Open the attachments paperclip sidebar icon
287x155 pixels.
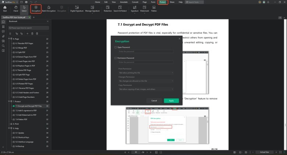point(3,36)
